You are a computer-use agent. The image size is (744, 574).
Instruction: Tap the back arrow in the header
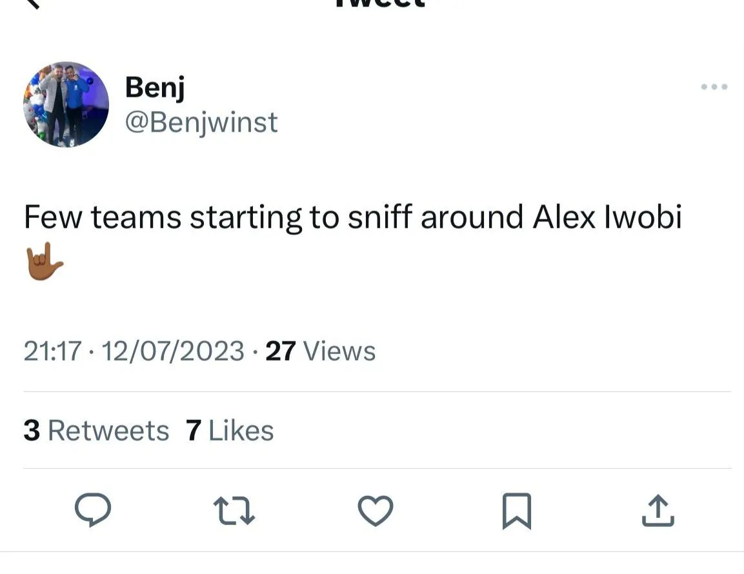[32, 3]
